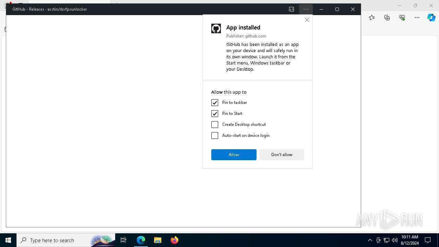Launch Firefox from the taskbar
Image resolution: width=439 pixels, height=247 pixels.
click(174, 240)
